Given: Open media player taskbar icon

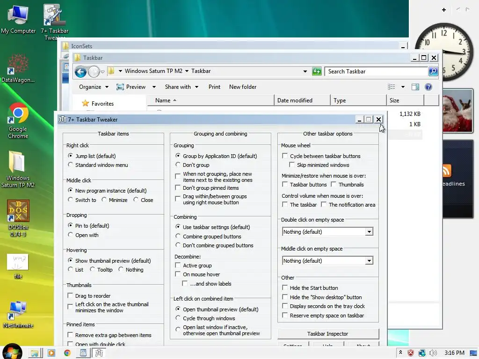Looking at the screenshot, I should tap(51, 353).
